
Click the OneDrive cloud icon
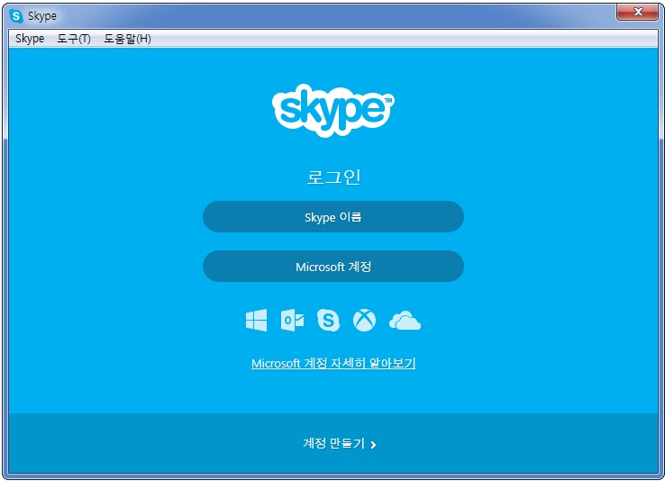(405, 320)
